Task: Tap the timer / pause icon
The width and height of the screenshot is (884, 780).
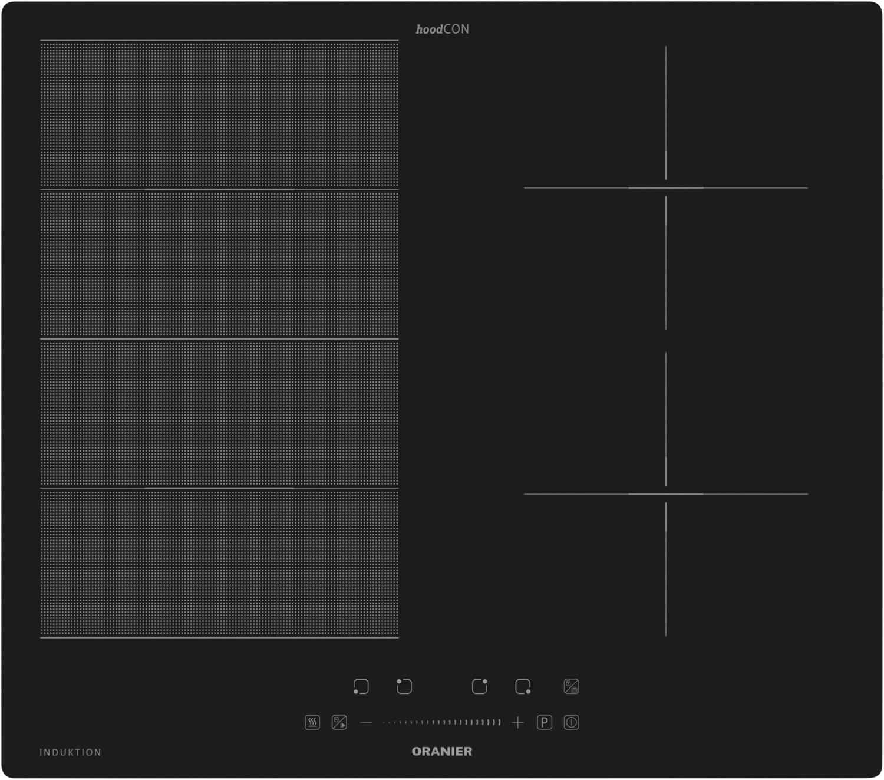Action: 339,722
